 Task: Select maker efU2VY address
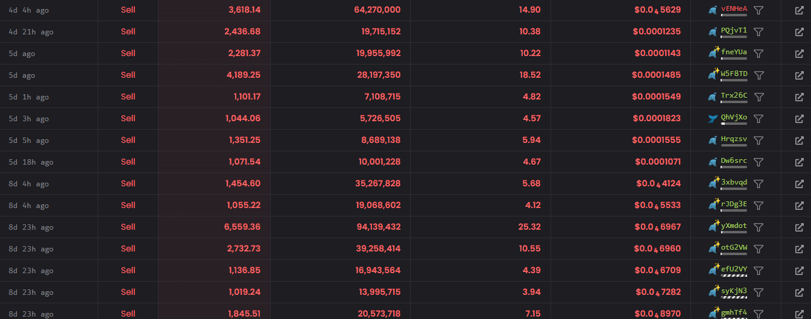pos(734,269)
